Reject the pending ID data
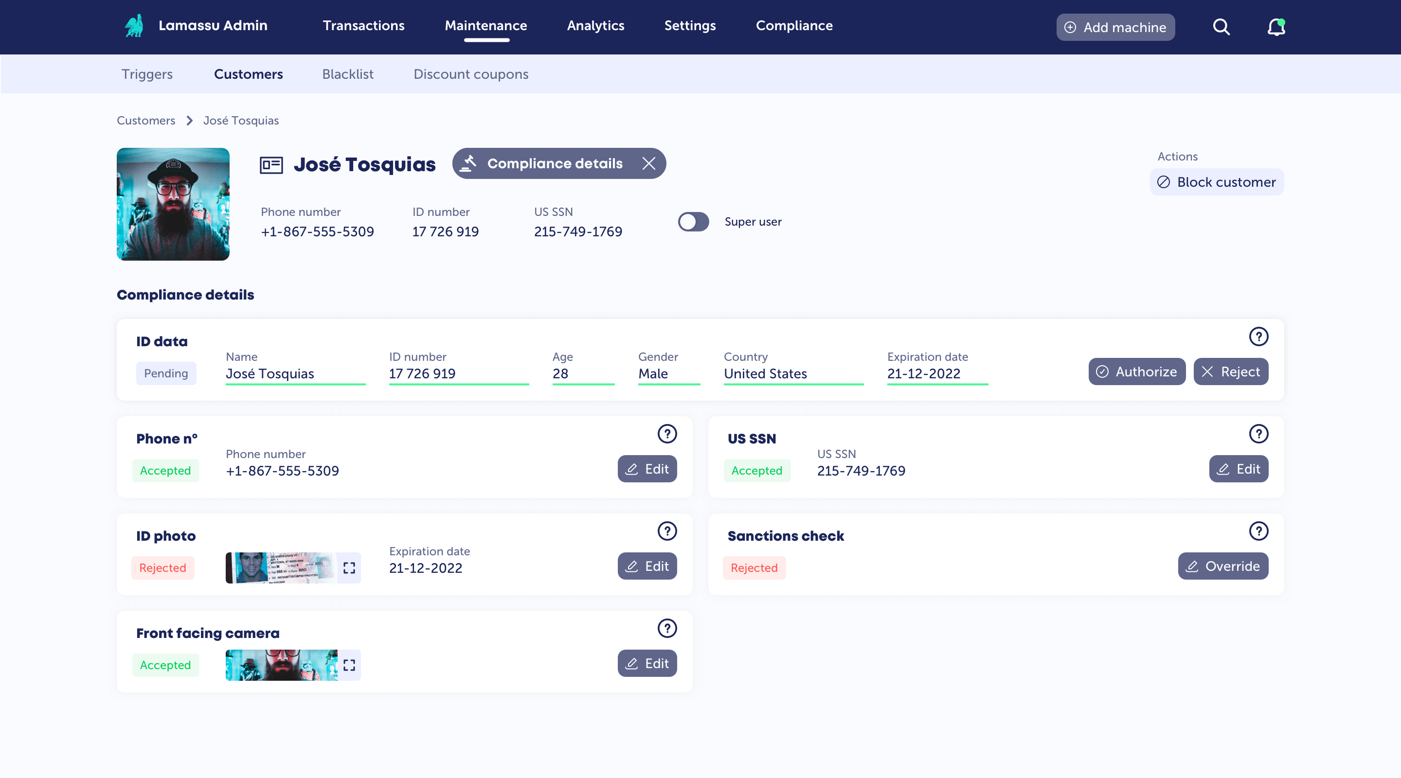Screen dimensions: 1401x778 [1230, 372]
